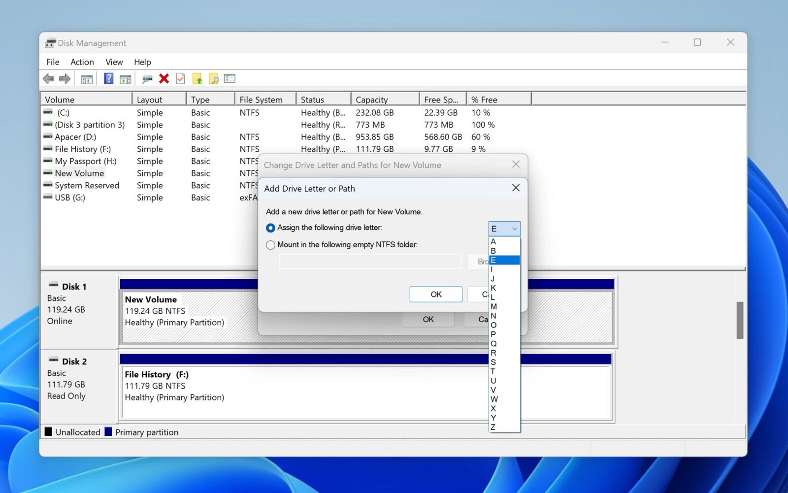Click the empty NTFS folder path input field

tap(370, 261)
